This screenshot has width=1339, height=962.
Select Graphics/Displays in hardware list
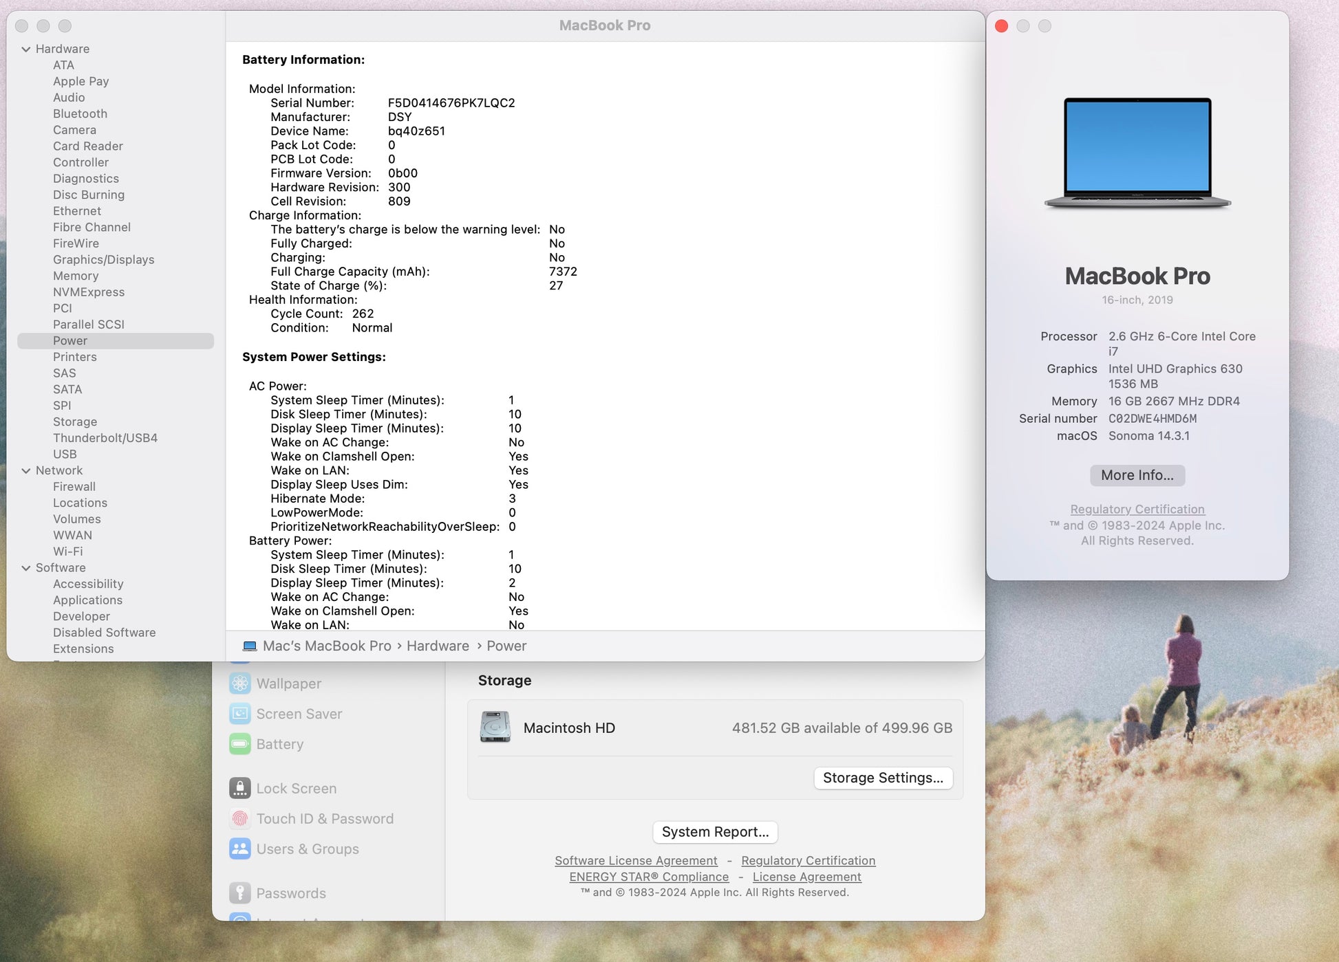(x=103, y=260)
